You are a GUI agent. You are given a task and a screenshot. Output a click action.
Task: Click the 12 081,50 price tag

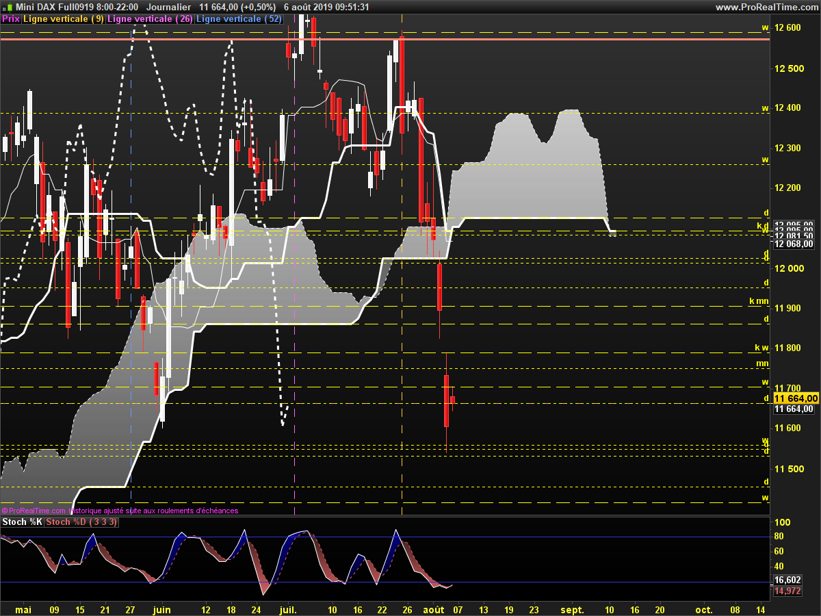pos(794,235)
